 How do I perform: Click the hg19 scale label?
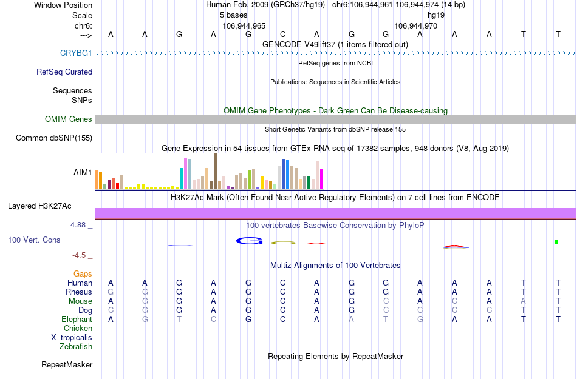click(x=436, y=15)
